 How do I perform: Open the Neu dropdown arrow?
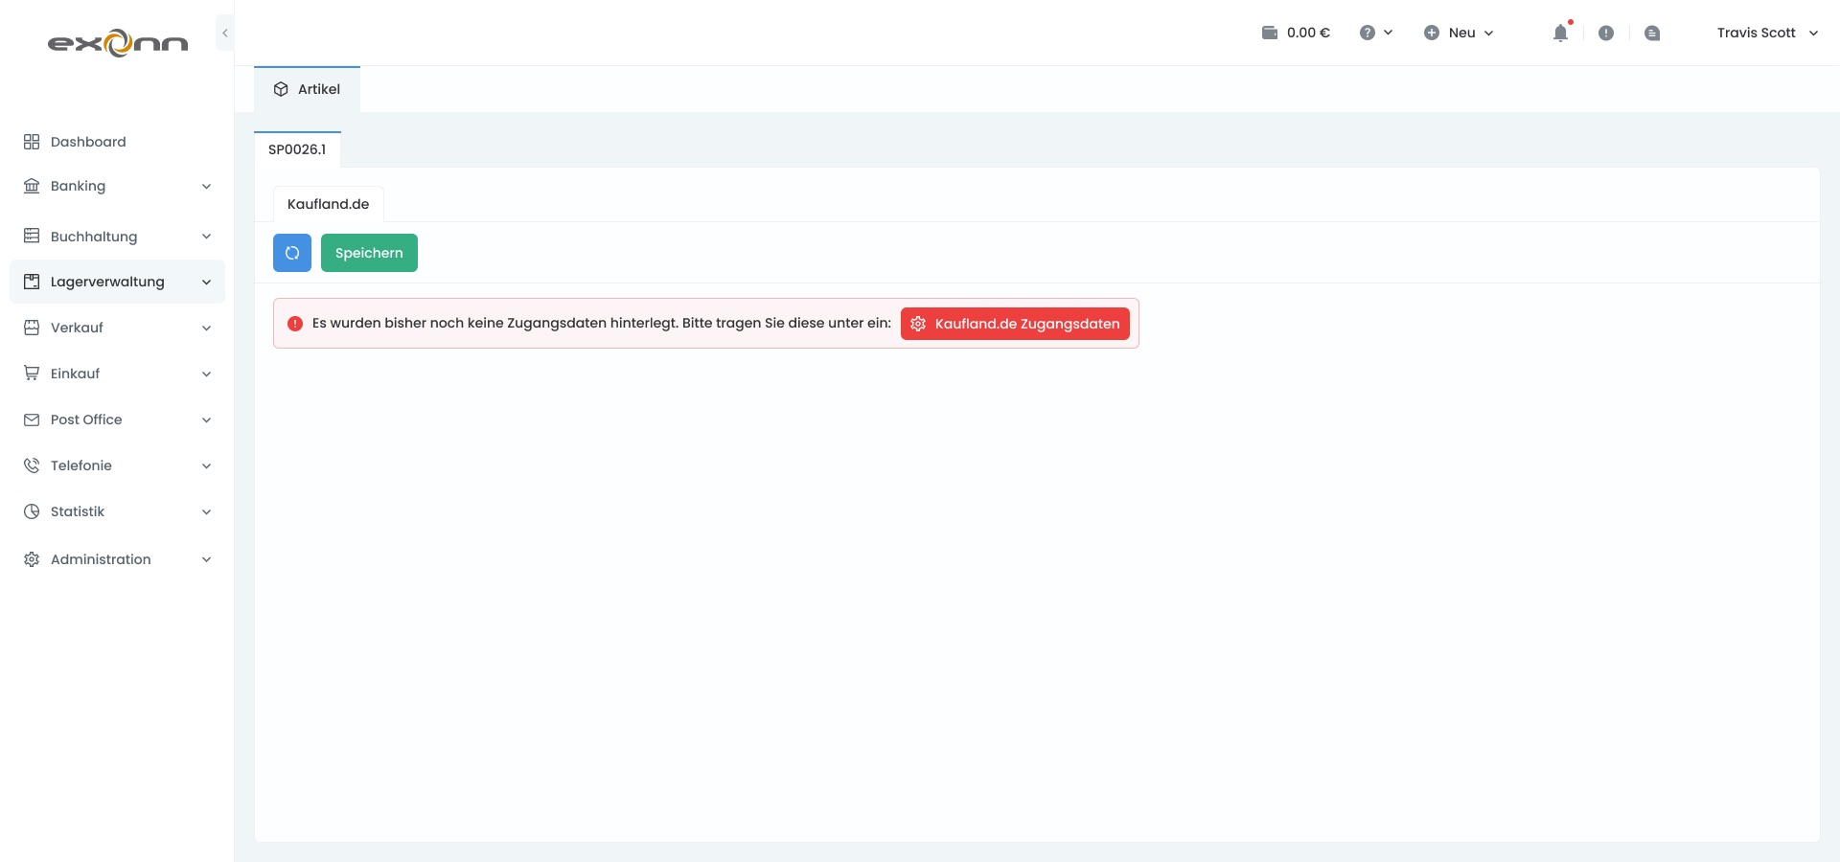[x=1488, y=33]
